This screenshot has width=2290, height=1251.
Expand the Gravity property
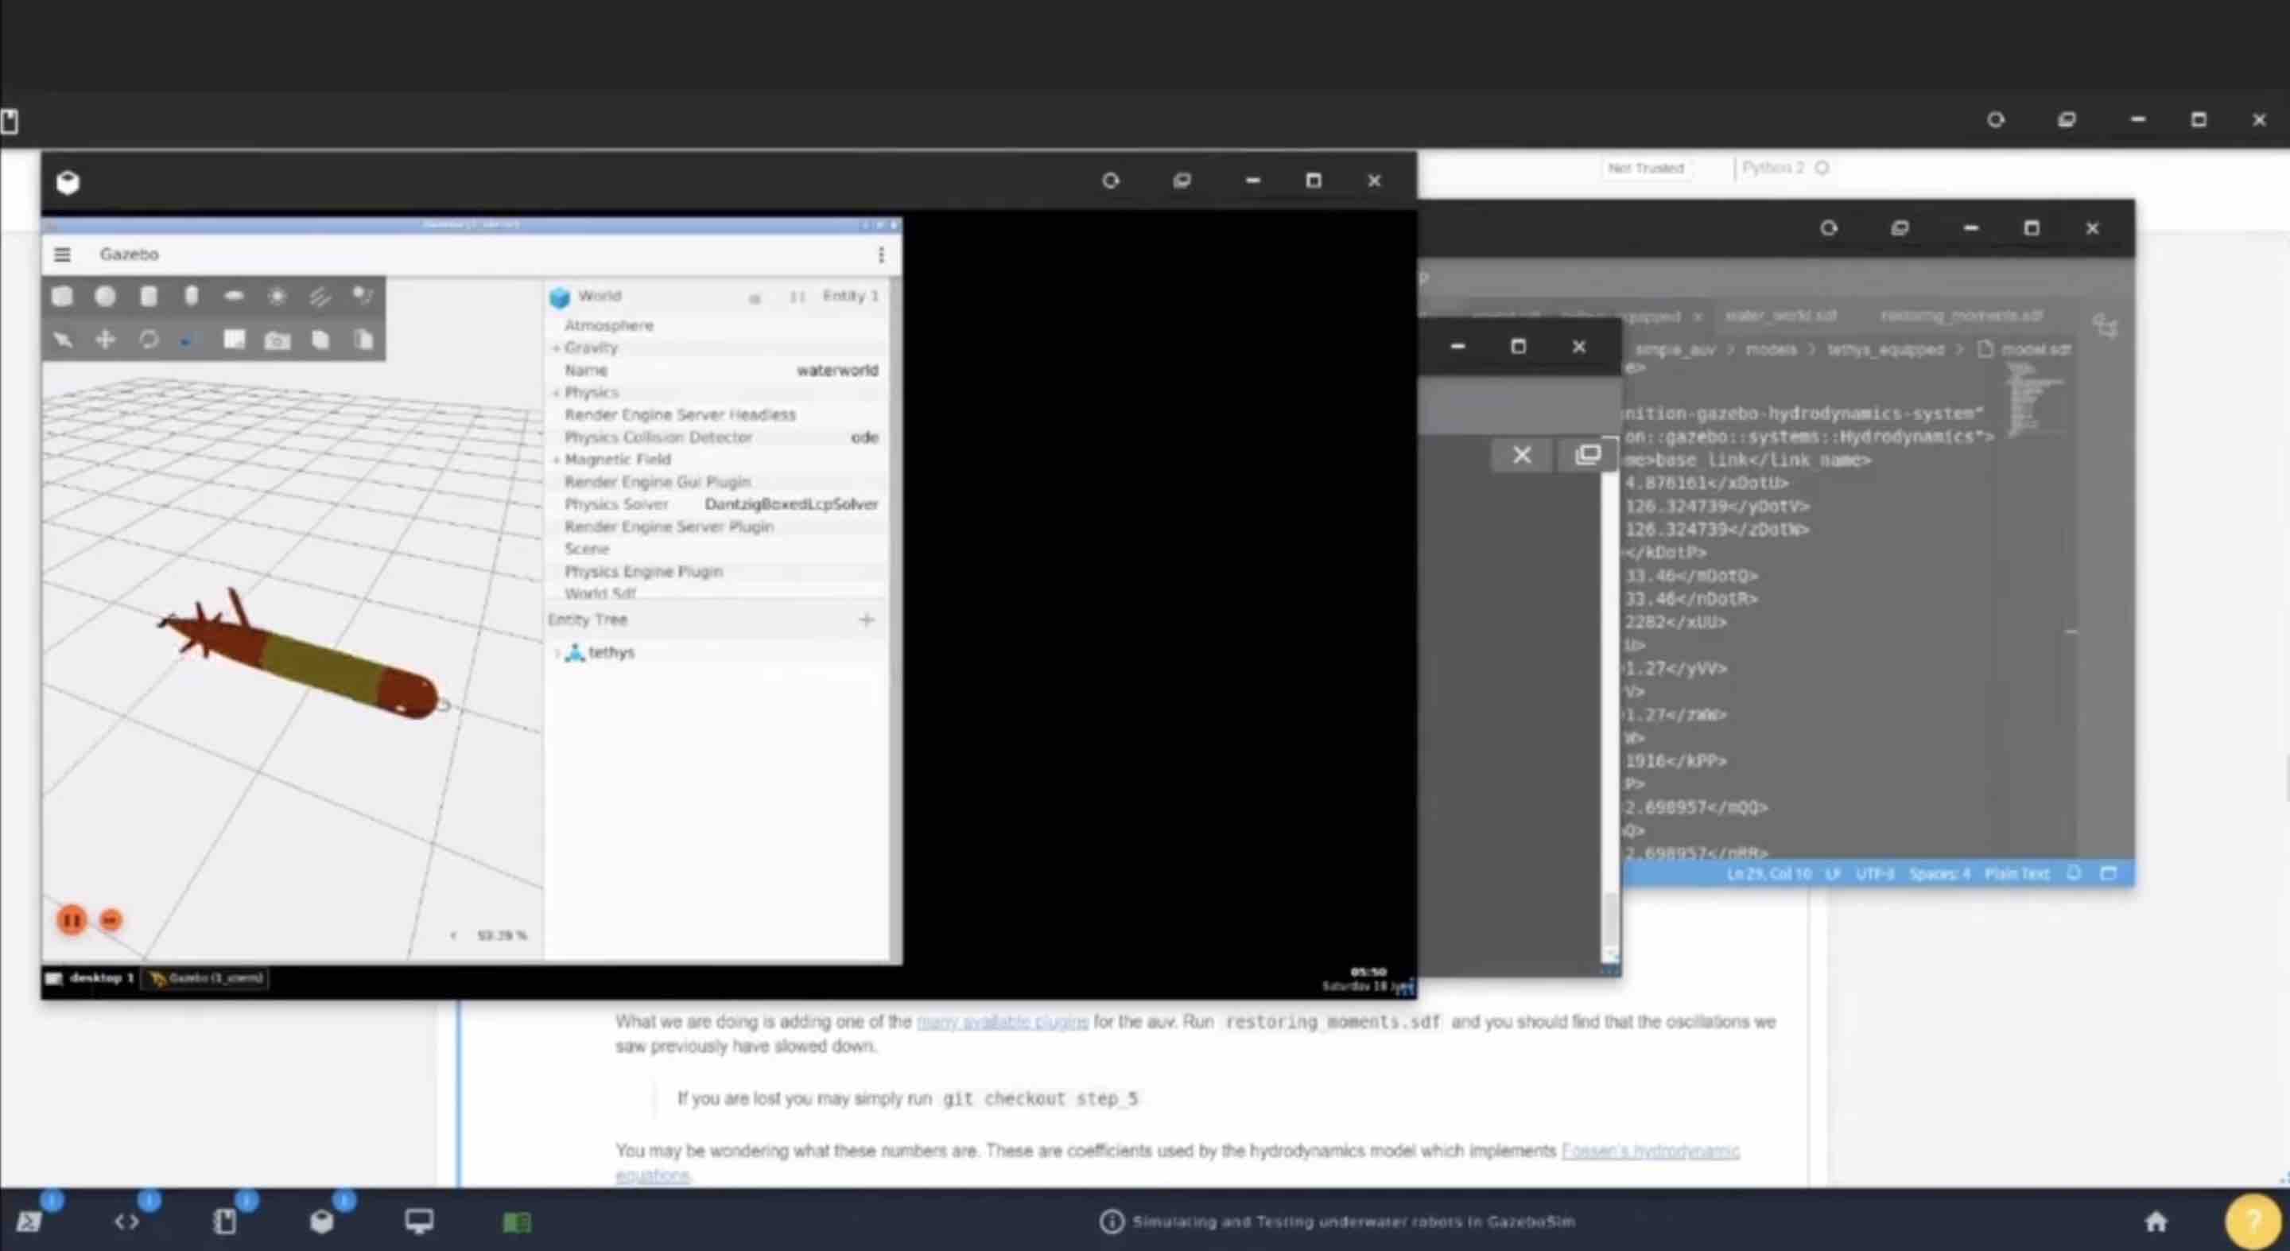coord(557,348)
